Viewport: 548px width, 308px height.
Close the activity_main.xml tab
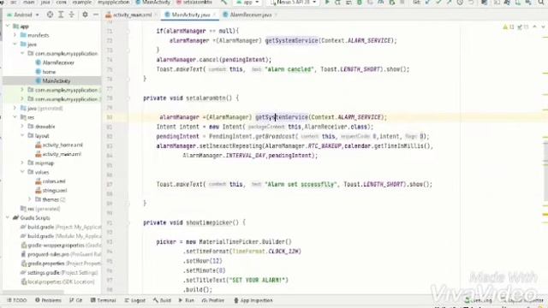pyautogui.click(x=156, y=15)
